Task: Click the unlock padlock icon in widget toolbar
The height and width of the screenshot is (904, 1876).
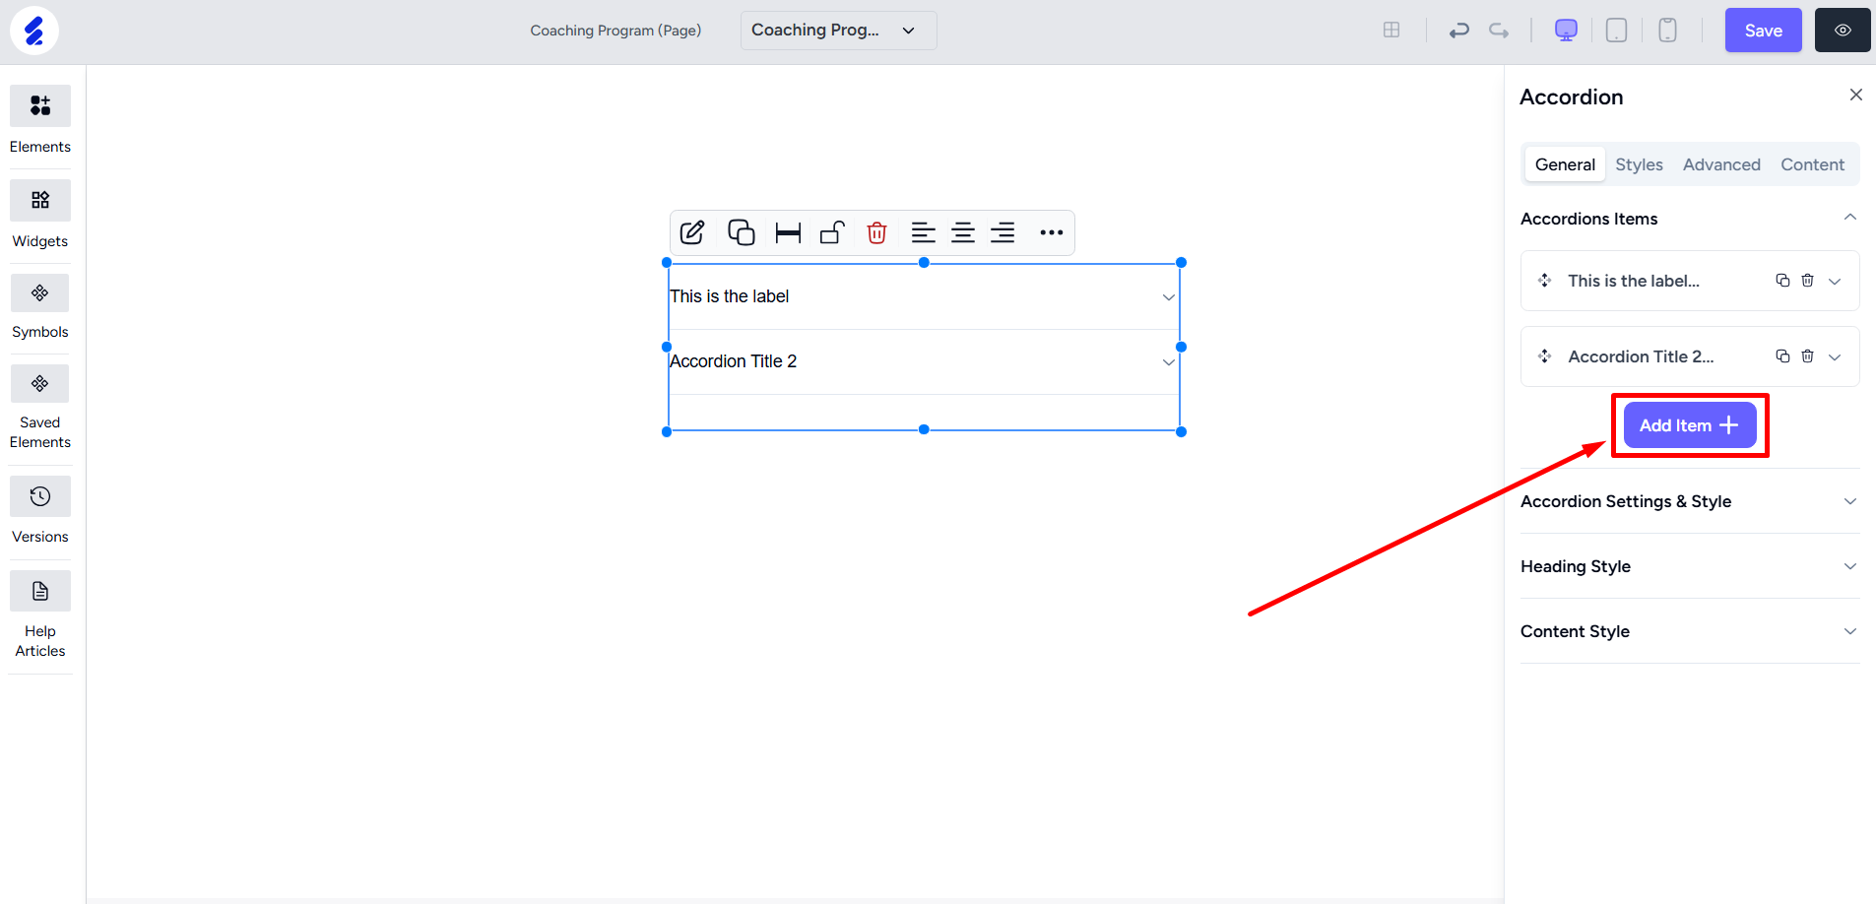Action: (832, 232)
